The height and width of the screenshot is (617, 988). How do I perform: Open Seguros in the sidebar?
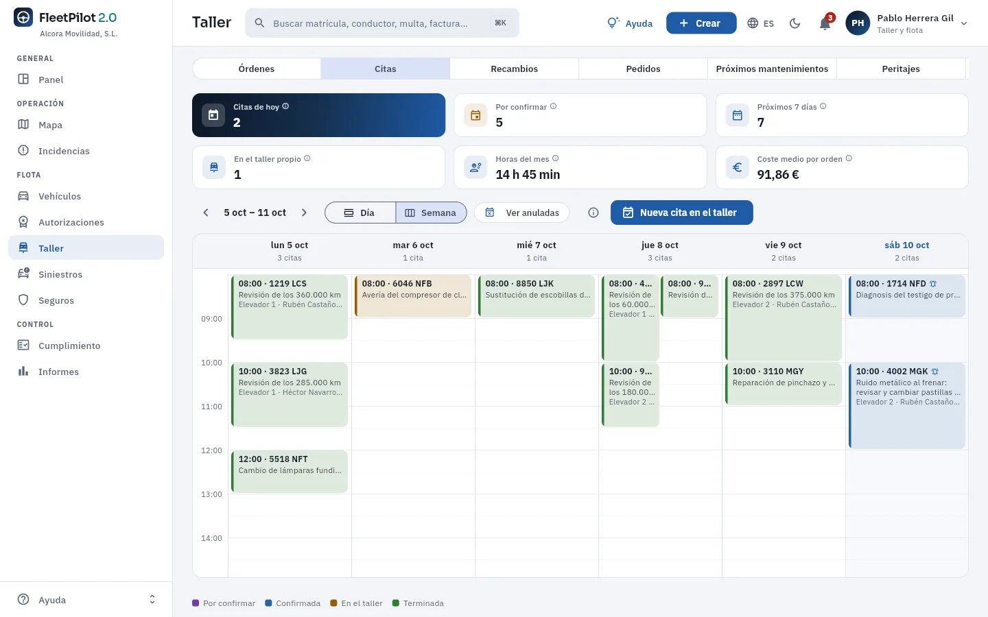(x=86, y=300)
